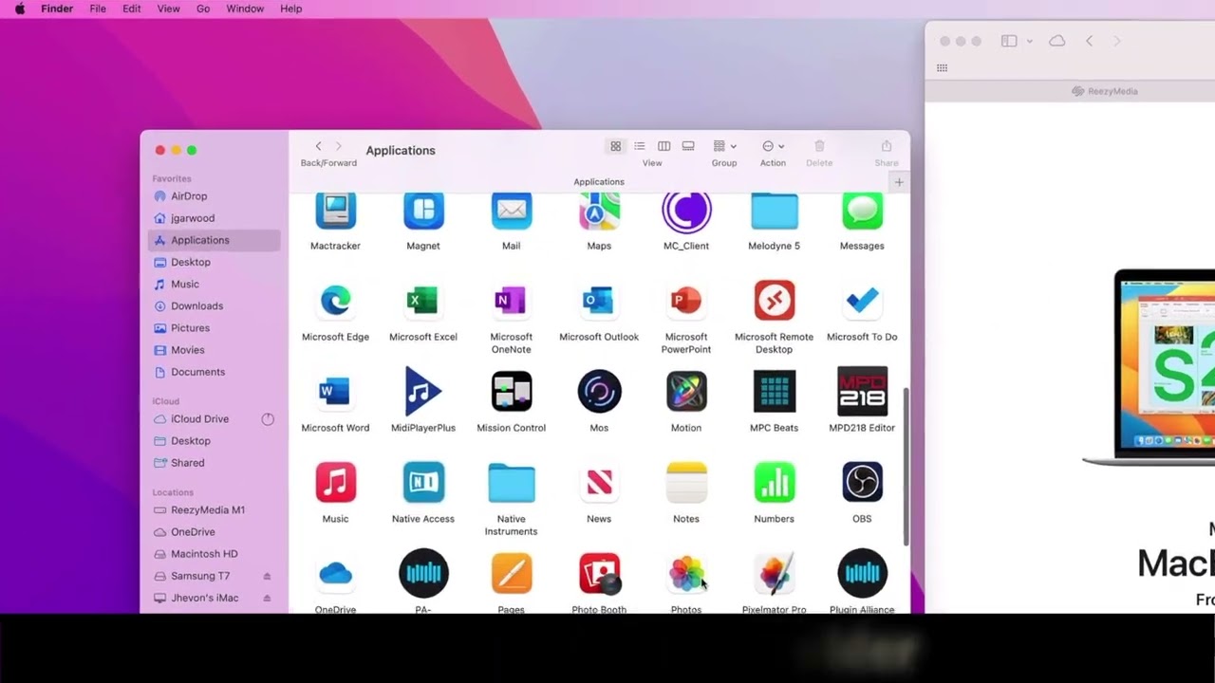Image resolution: width=1215 pixels, height=683 pixels.
Task: Open the Maps app icon
Action: click(x=599, y=211)
